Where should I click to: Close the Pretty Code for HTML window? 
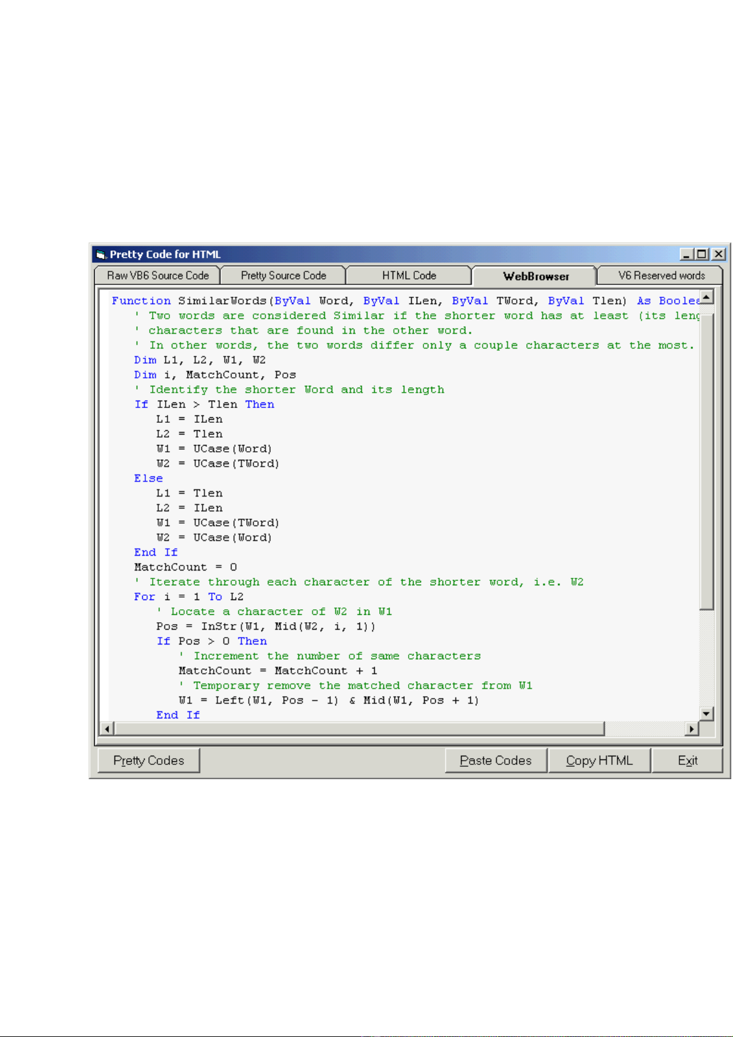point(718,254)
